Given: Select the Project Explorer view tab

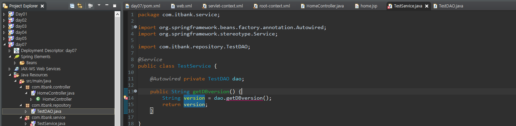Looking at the screenshot, I should [x=23, y=6].
